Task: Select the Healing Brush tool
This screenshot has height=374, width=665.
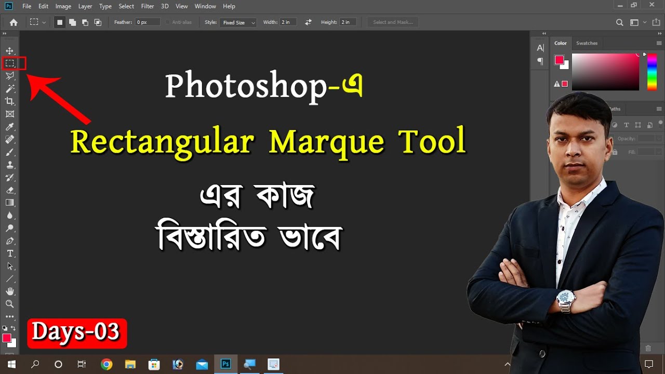Action: [10, 139]
